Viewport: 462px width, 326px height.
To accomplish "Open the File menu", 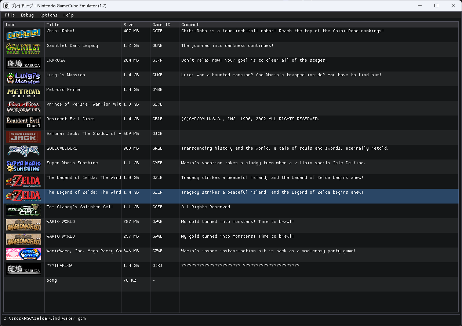I will click(x=10, y=15).
